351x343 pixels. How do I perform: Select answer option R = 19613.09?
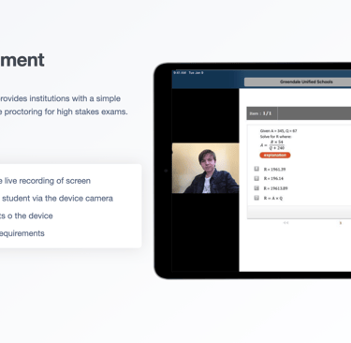tap(256, 188)
